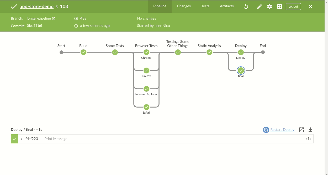Click the Safari test success checkmark
328x175 pixels.
pos(146,107)
